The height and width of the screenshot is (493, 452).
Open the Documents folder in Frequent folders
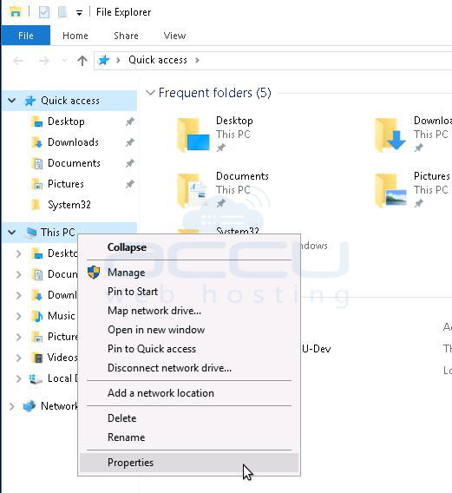223,189
